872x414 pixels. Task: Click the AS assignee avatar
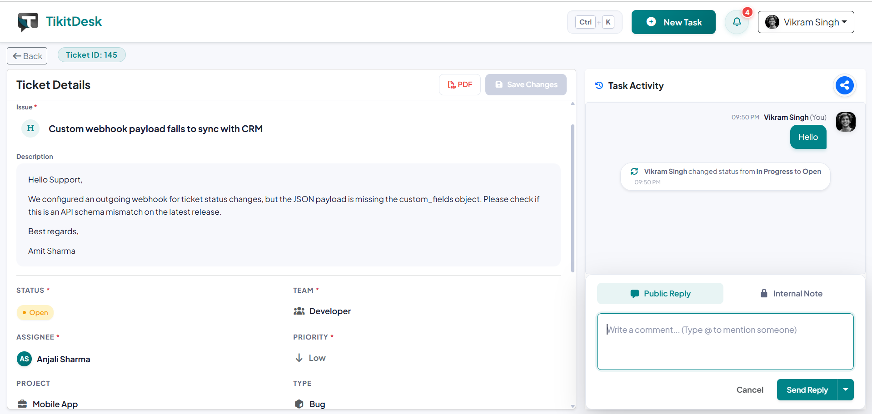click(x=24, y=359)
